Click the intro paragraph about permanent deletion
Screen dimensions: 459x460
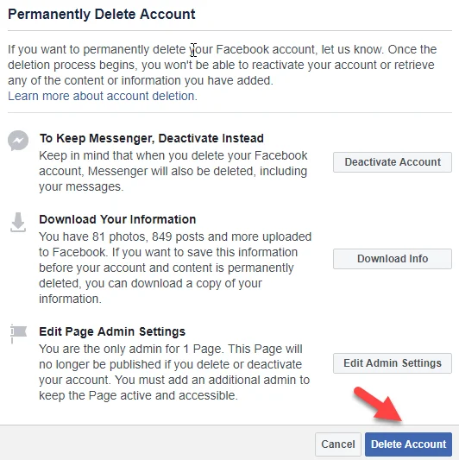[222, 65]
